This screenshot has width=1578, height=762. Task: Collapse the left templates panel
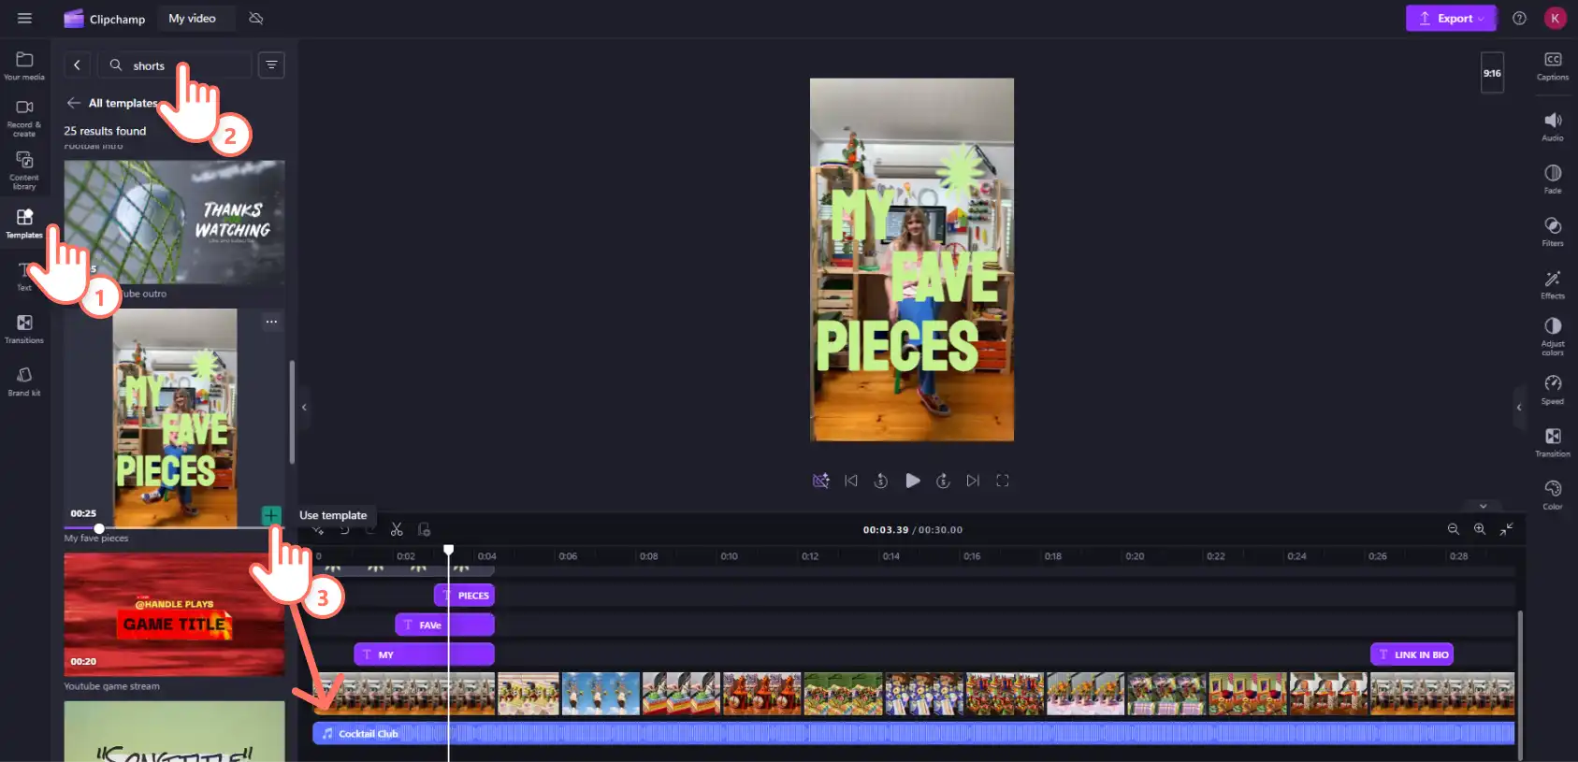(304, 408)
